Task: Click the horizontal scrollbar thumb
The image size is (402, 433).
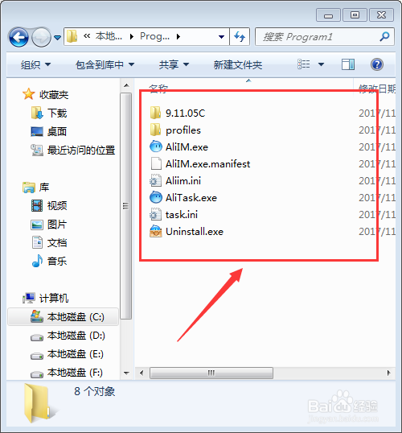Action: tap(211, 373)
